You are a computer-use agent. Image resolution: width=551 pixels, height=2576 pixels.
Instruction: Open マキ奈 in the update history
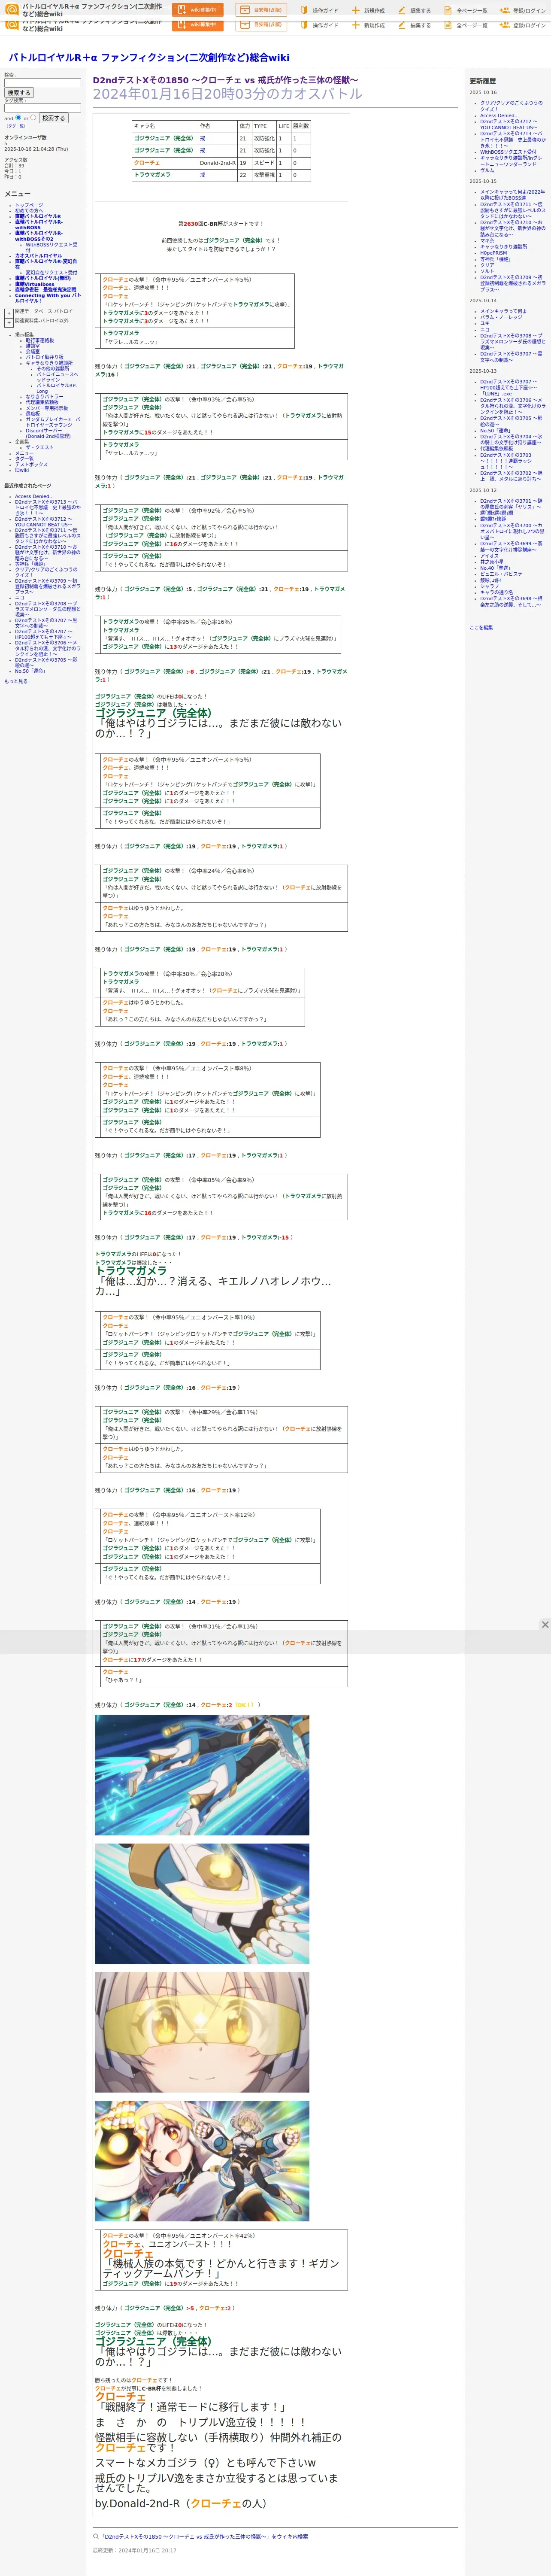pyautogui.click(x=487, y=241)
